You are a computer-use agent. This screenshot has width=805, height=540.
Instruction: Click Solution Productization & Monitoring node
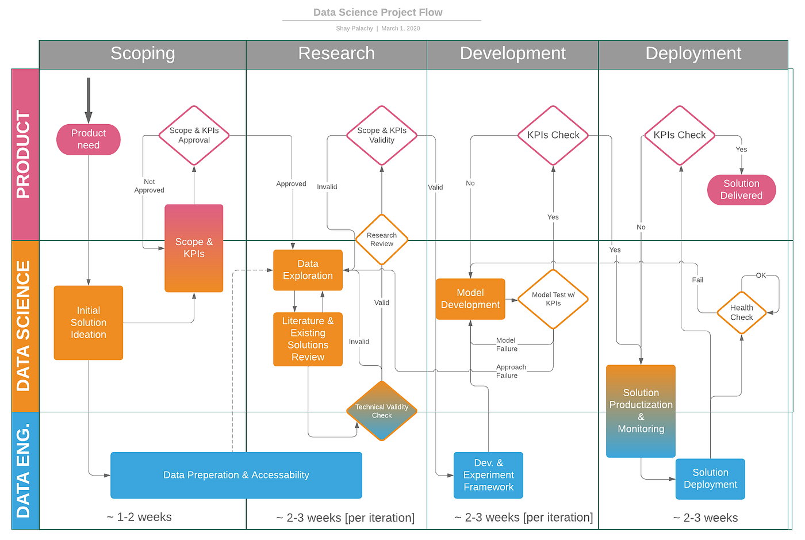[641, 411]
